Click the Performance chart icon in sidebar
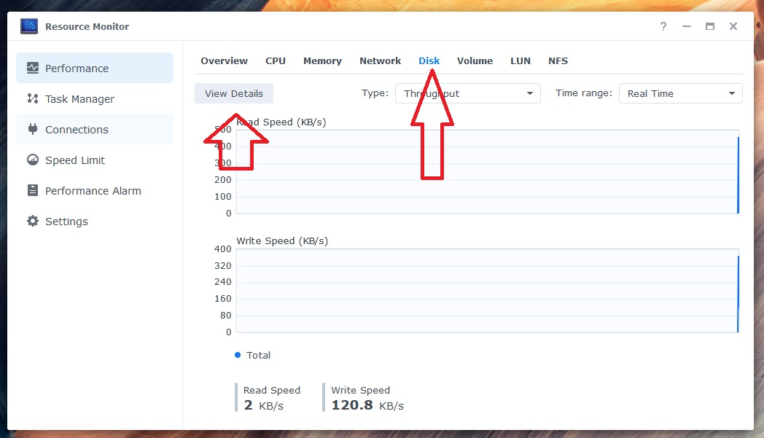Viewport: 764px width, 438px height. (x=32, y=68)
